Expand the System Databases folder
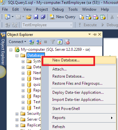118x130 pixels. pos(23,61)
